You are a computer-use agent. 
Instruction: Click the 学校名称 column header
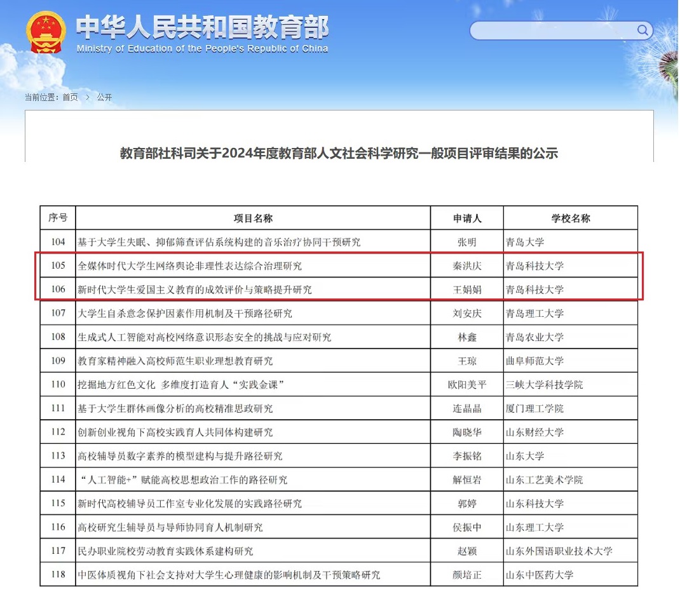tap(570, 218)
